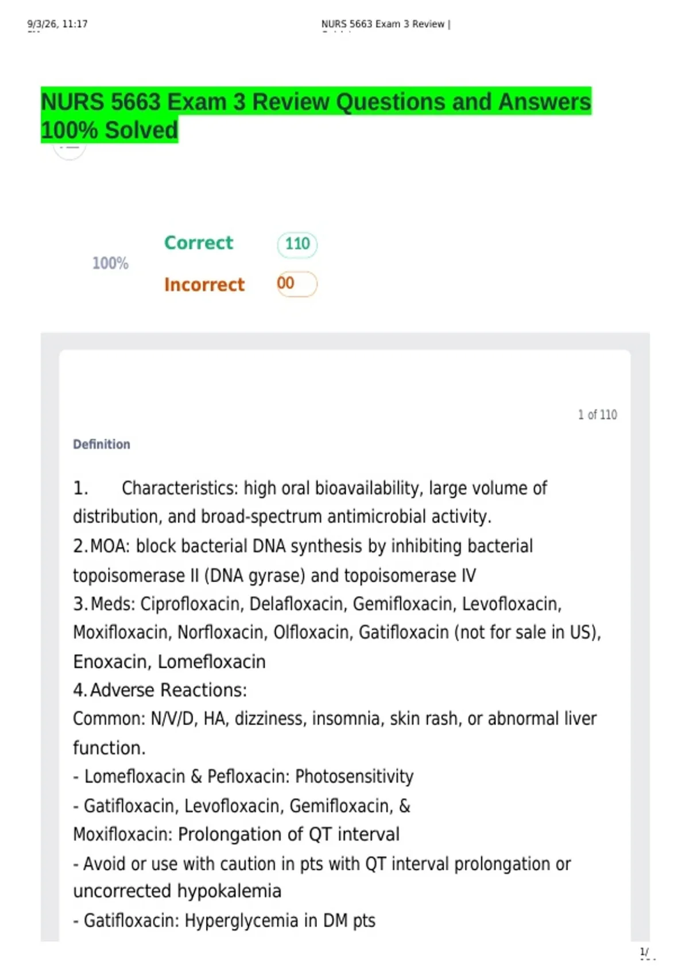Click the 'Adverse Reactions:' item
The image size is (689, 976).
160,690
